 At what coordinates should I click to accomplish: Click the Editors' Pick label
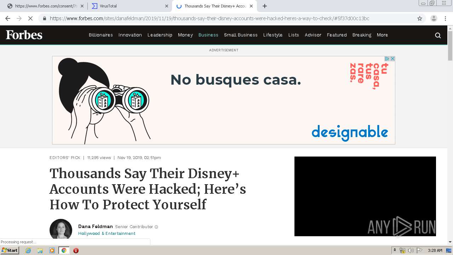click(65, 158)
